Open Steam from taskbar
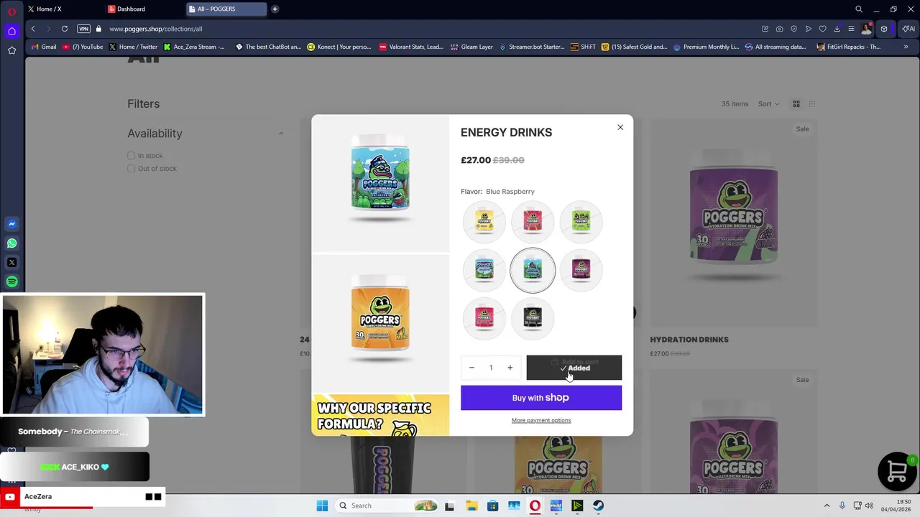Screen dimensions: 920x517 (598, 506)
